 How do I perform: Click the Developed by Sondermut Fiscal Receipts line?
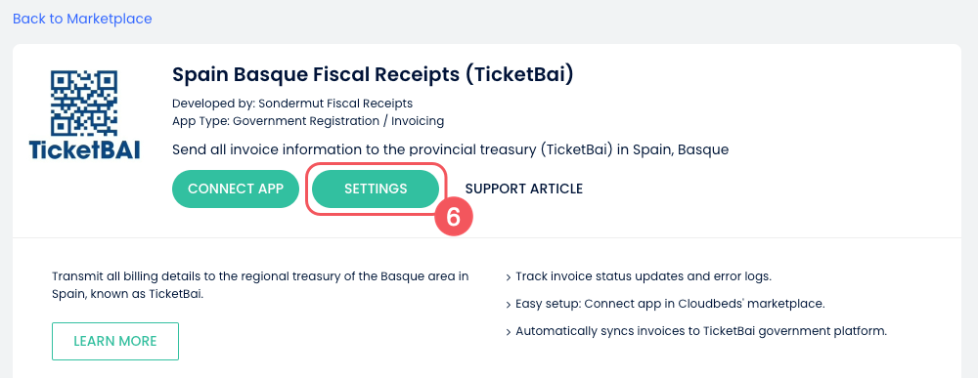pyautogui.click(x=291, y=104)
